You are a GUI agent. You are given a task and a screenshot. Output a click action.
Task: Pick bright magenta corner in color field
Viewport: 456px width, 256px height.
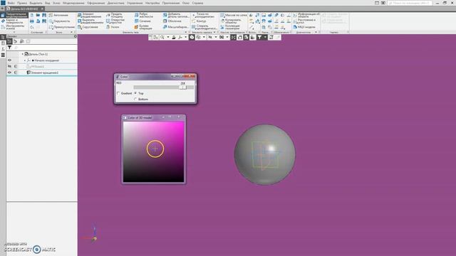[x=182, y=123]
